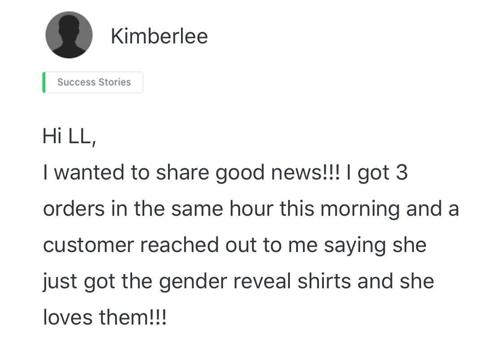
Task: Open the Kimberlee username link
Action: 159,36
